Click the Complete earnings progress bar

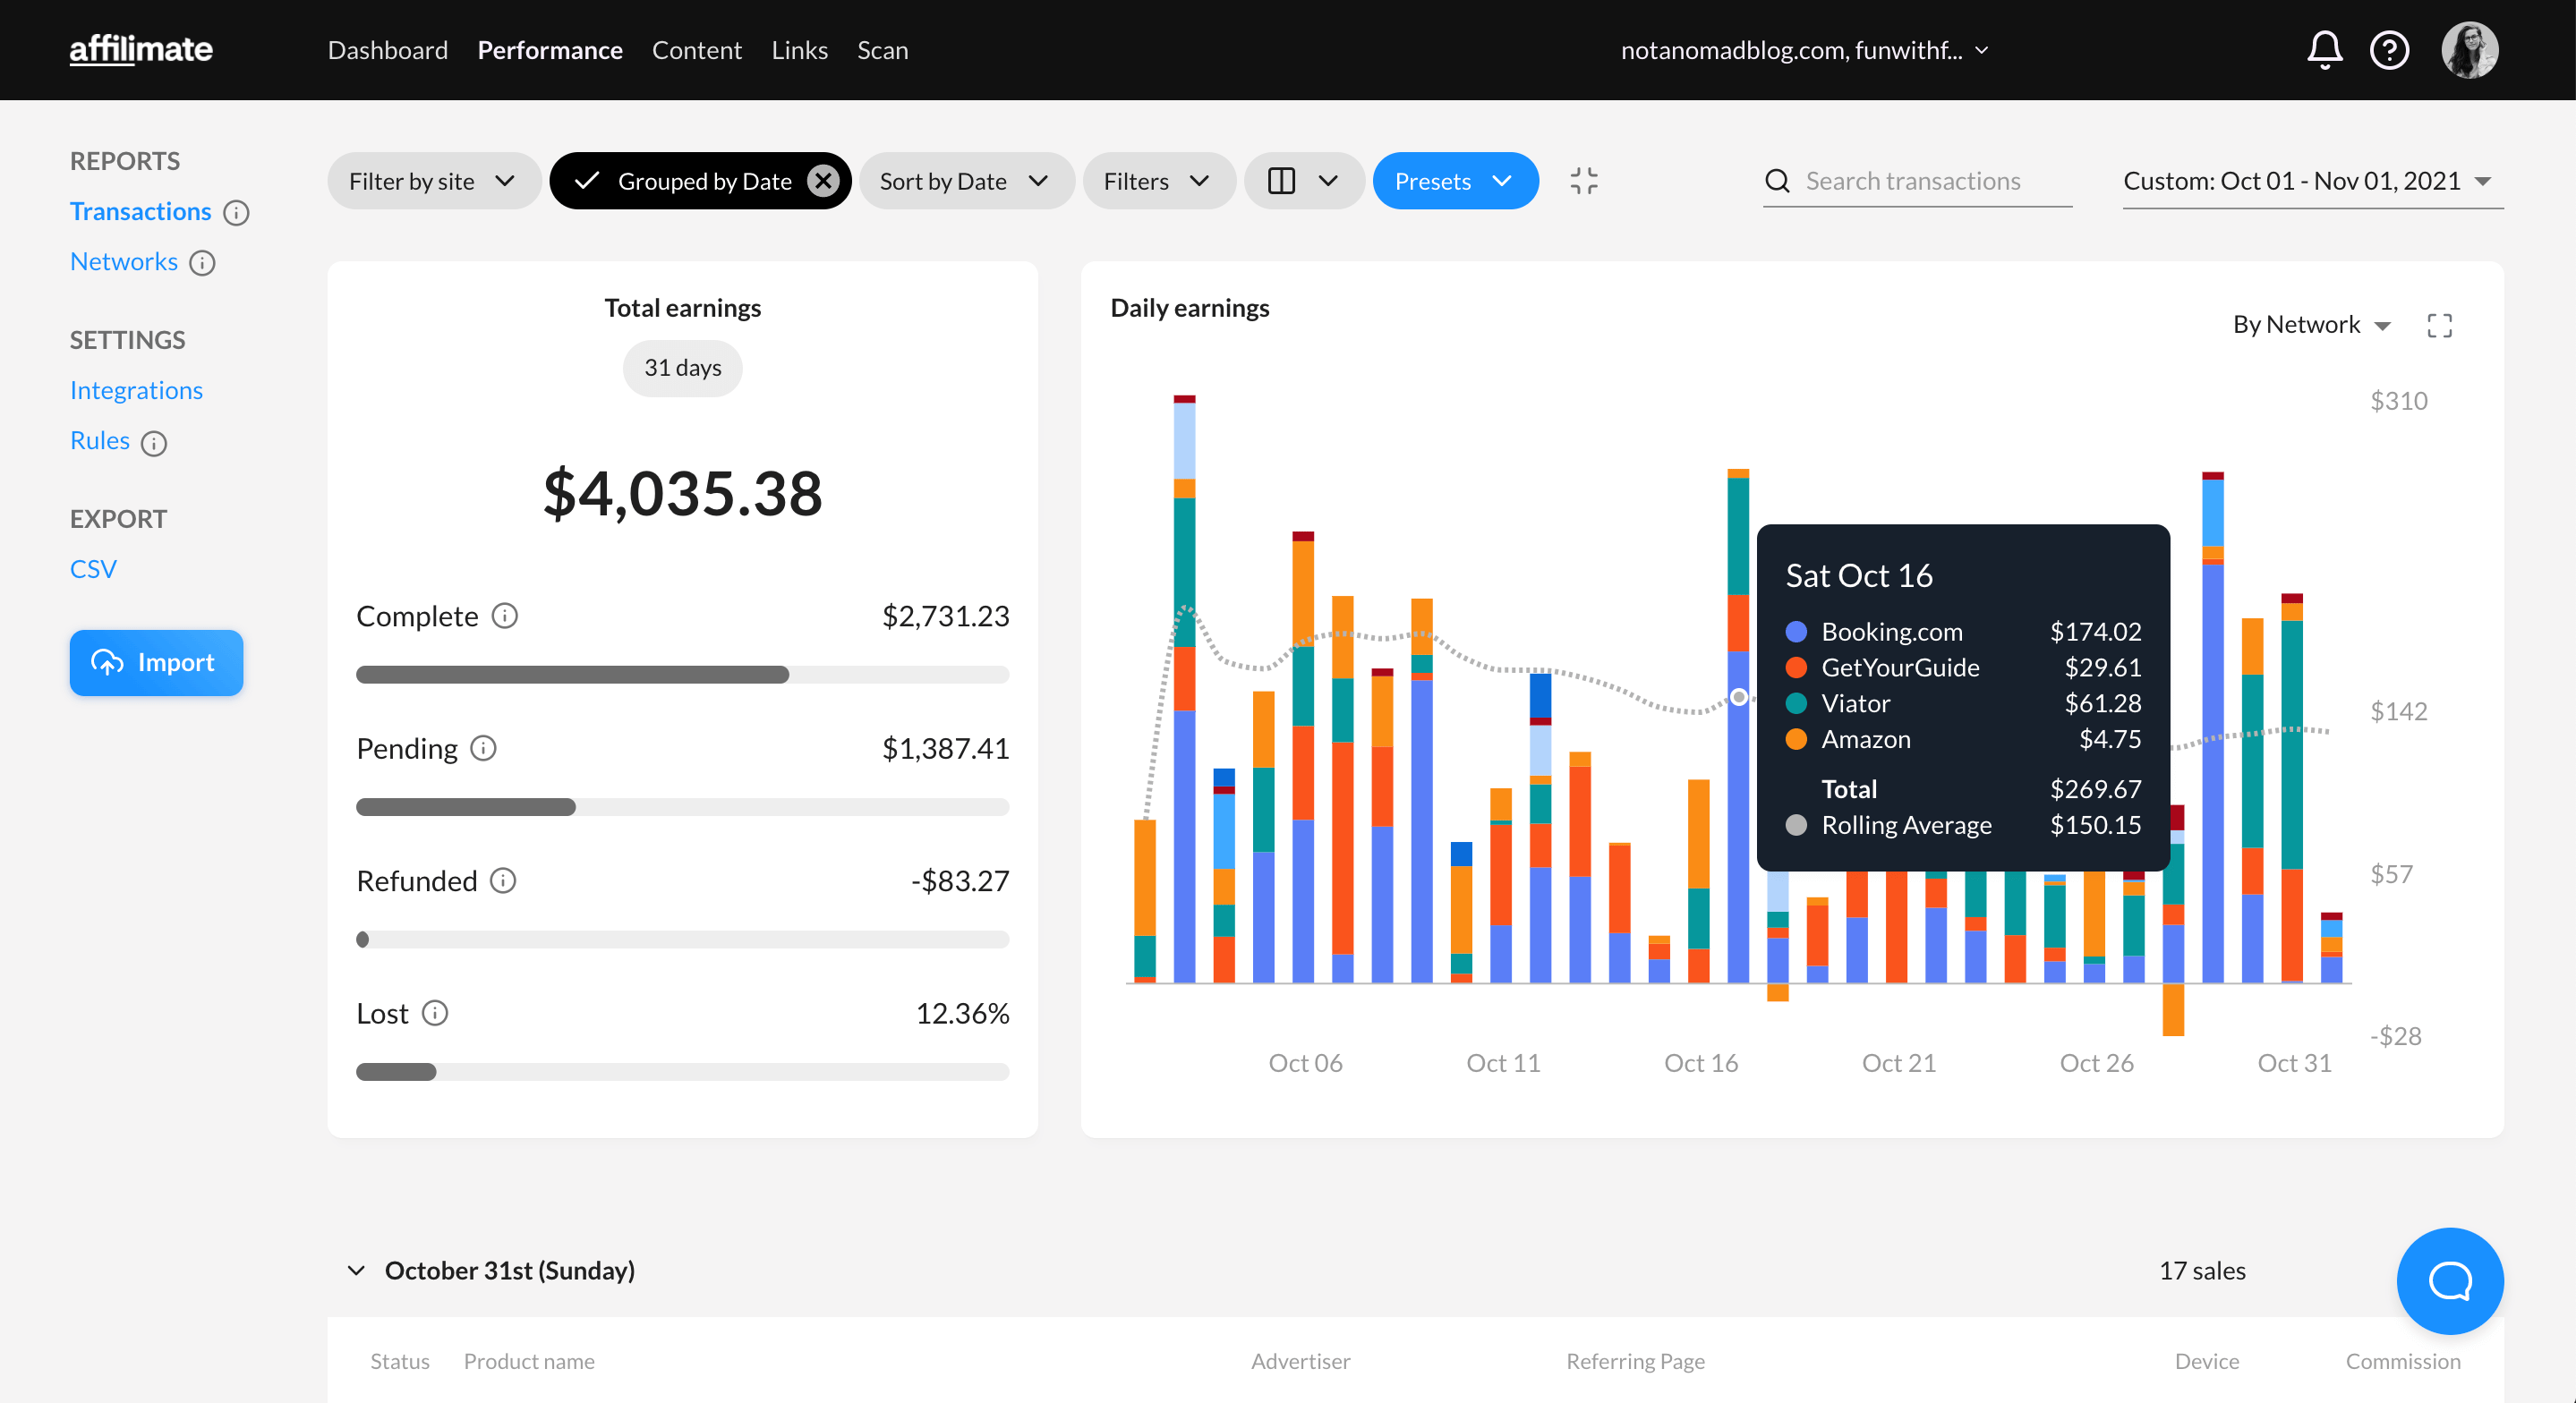682,675
